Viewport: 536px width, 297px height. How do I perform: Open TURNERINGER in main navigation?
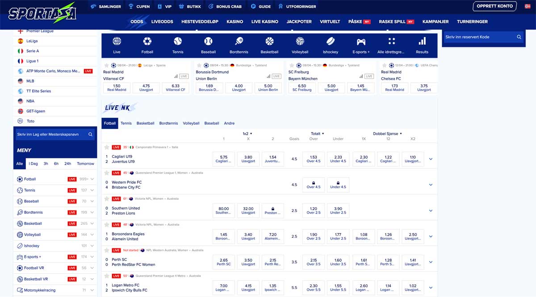(472, 21)
